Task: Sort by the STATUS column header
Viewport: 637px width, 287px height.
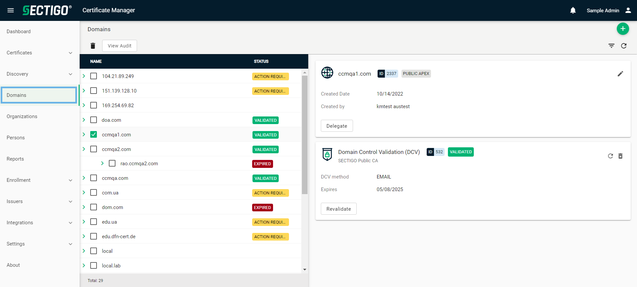Action: click(x=261, y=61)
